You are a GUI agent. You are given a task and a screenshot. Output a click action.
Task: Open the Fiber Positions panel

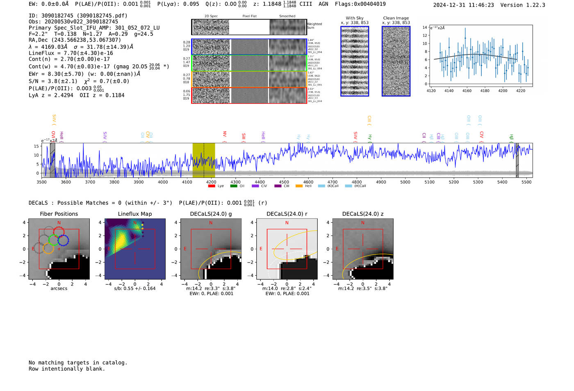[59, 249]
